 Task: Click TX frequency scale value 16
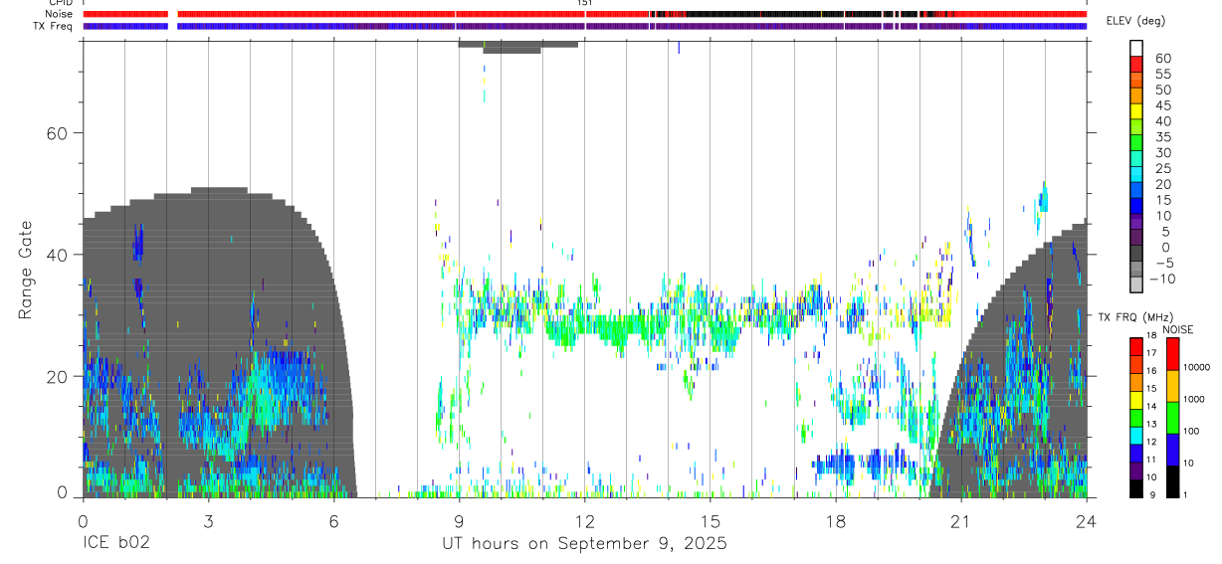[1150, 371]
